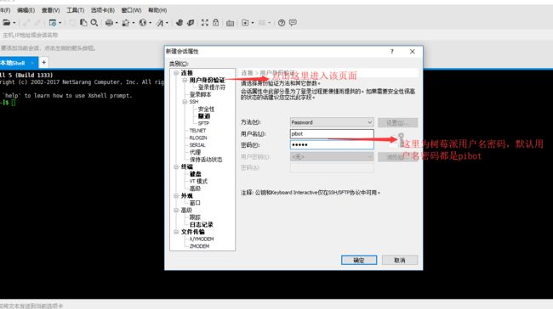Click the 密码 password field
The image size is (553, 309).
pos(332,145)
